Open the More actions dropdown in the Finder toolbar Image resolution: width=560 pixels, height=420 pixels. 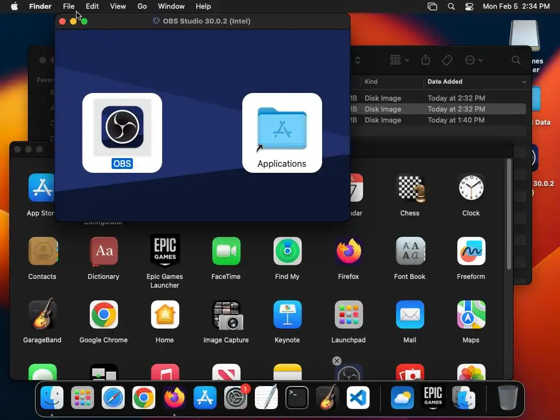pos(474,60)
